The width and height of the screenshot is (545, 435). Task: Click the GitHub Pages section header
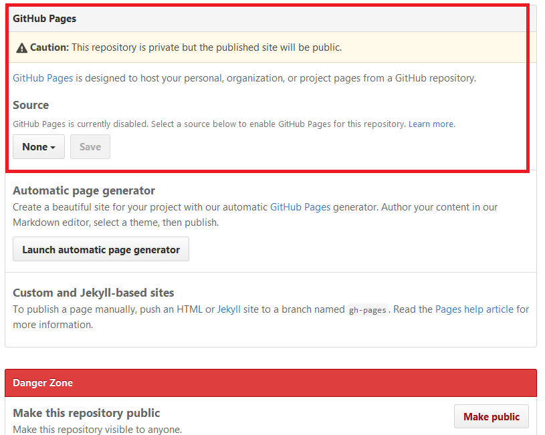coord(45,19)
